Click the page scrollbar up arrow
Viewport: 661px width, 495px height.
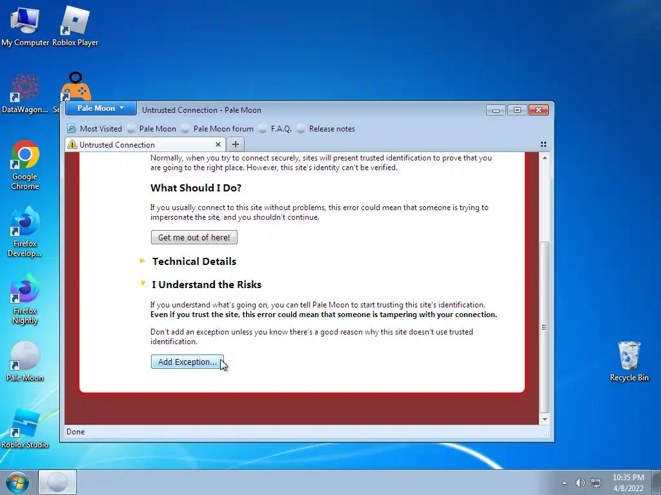pos(545,158)
